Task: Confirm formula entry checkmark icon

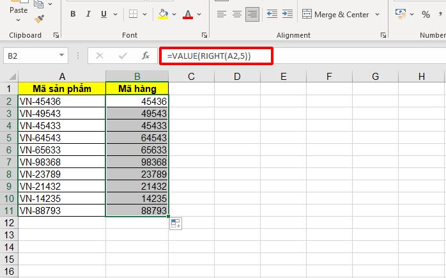Action: coord(123,56)
